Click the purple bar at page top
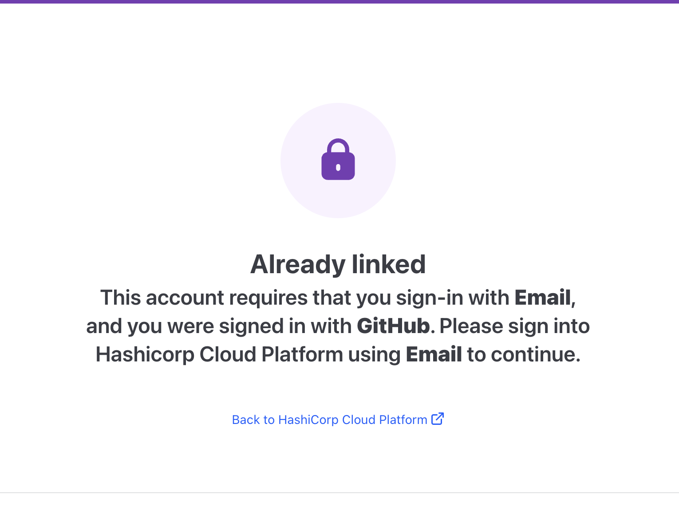Viewport: 679px width, 510px height. click(339, 1)
